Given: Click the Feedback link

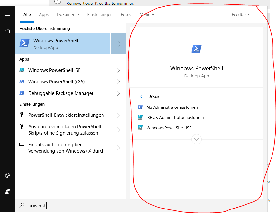Looking at the screenshot, I should [x=240, y=14].
